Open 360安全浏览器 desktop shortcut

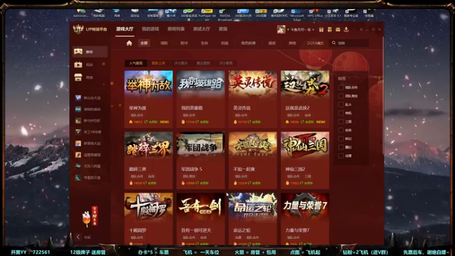(x=189, y=15)
